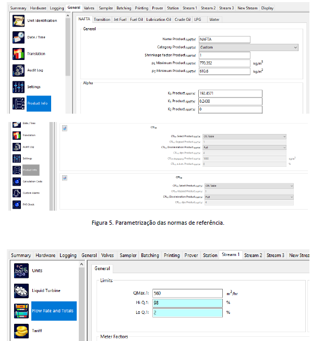Viewport: 311px width, 341px height.
Task: Switch to the Jet Fuel product tab
Action: (x=120, y=20)
